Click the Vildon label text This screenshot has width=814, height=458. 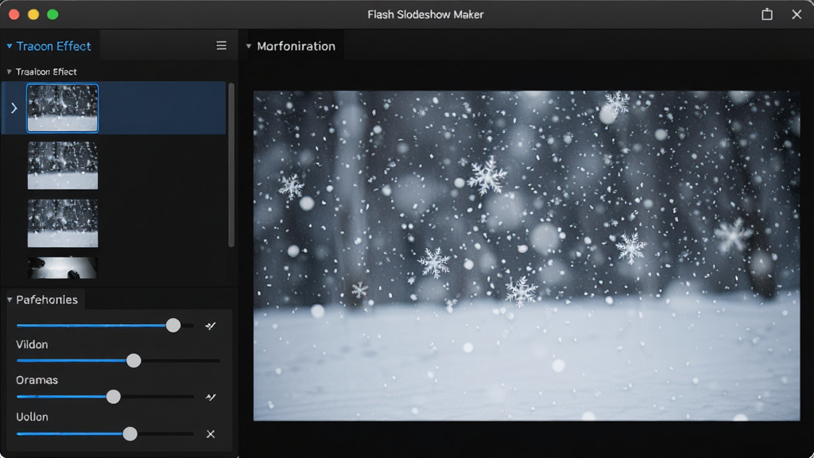tap(32, 345)
